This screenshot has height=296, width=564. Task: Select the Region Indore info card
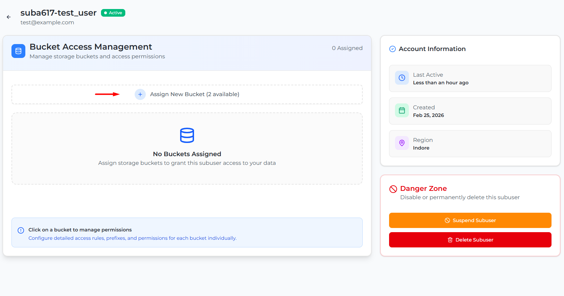470,144
